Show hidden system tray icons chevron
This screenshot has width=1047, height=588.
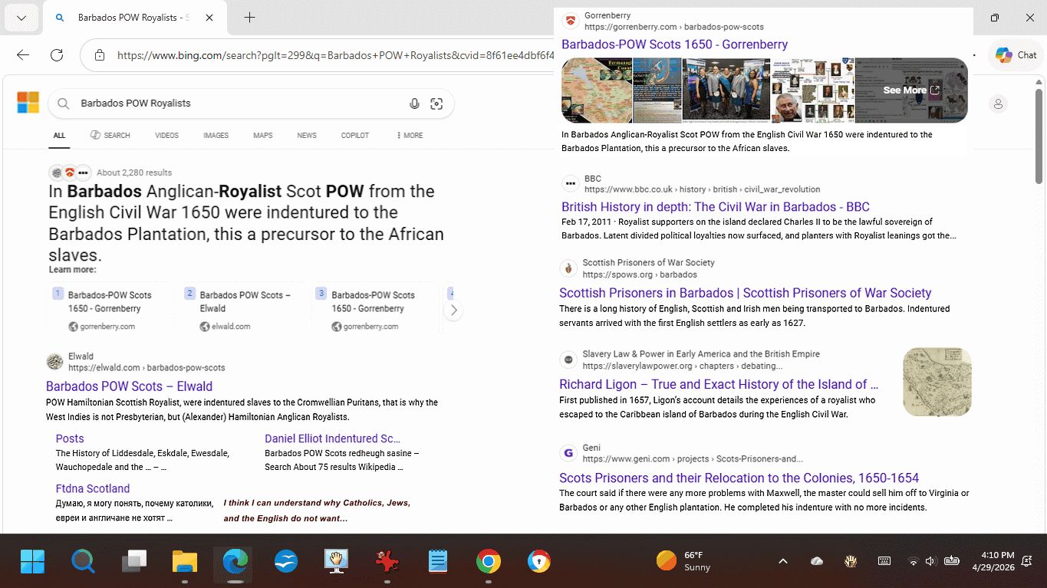(x=782, y=561)
